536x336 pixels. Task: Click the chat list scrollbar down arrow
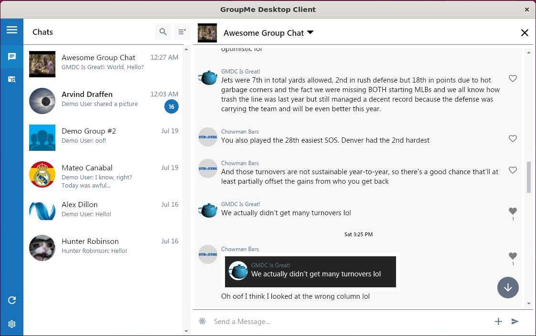[186, 331]
